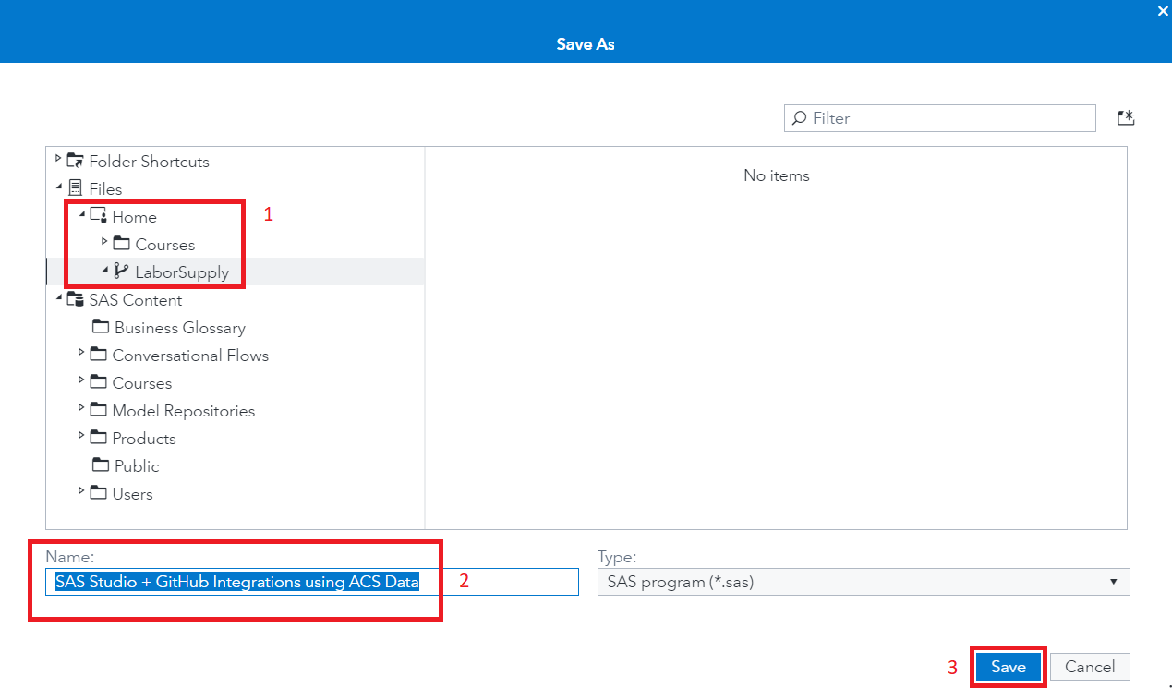This screenshot has height=688, width=1172.
Task: Click the LaborSupply git branch icon
Action: pyautogui.click(x=119, y=272)
